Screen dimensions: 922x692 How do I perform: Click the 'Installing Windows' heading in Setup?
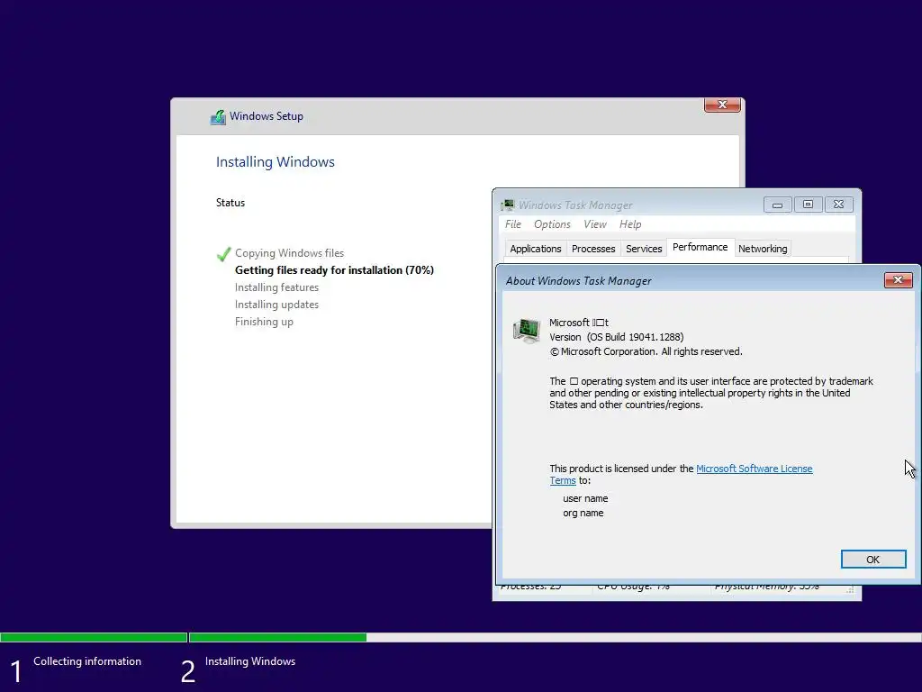coord(276,162)
